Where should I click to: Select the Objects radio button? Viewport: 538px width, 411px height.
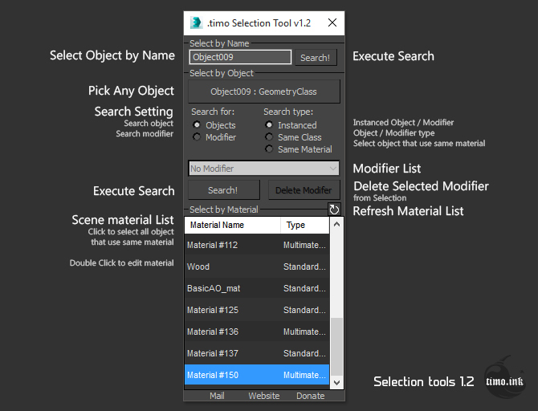(x=198, y=125)
